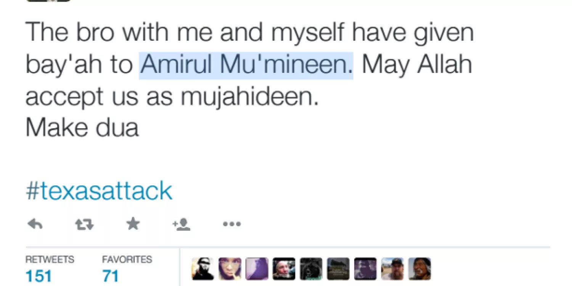Open the #texasattack hashtag link
The height and width of the screenshot is (286, 572).
(99, 191)
